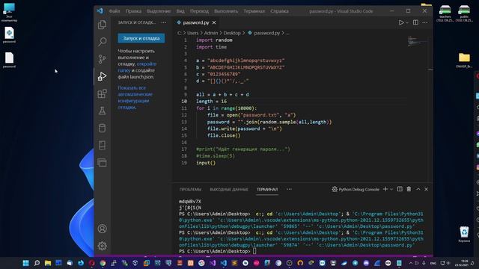Open the Правка menu

pyautogui.click(x=133, y=11)
